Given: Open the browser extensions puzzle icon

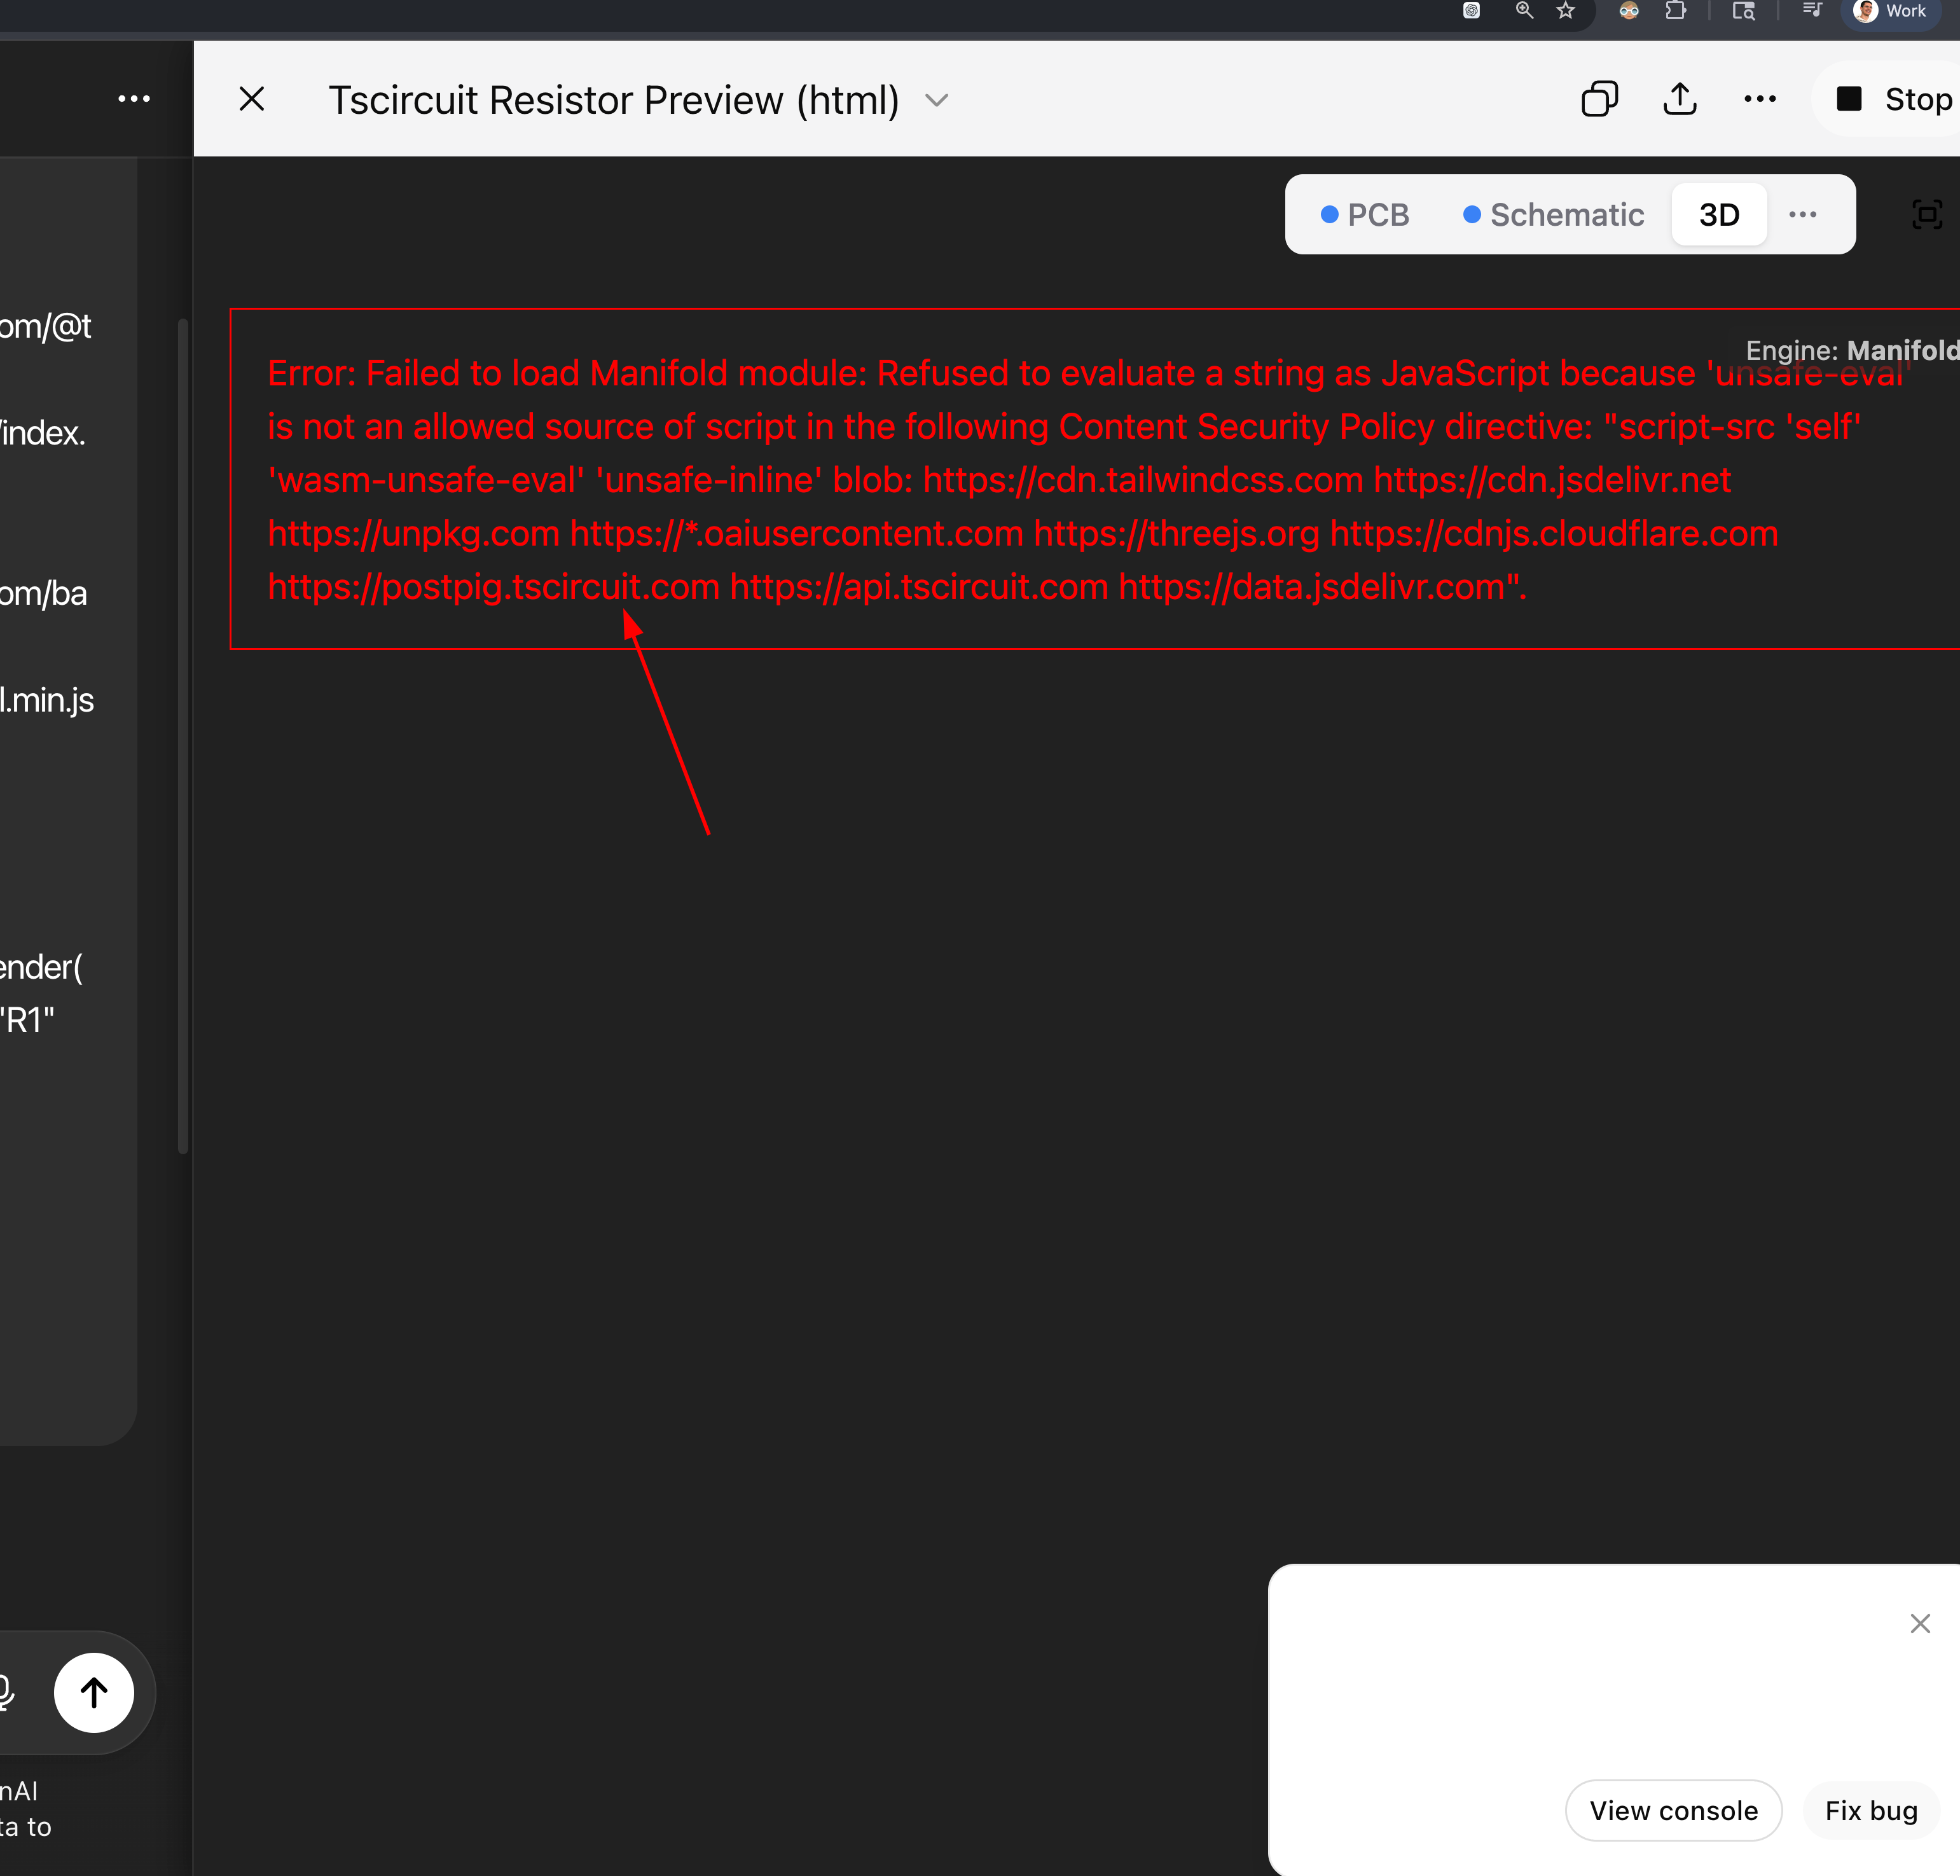Looking at the screenshot, I should click(1676, 11).
